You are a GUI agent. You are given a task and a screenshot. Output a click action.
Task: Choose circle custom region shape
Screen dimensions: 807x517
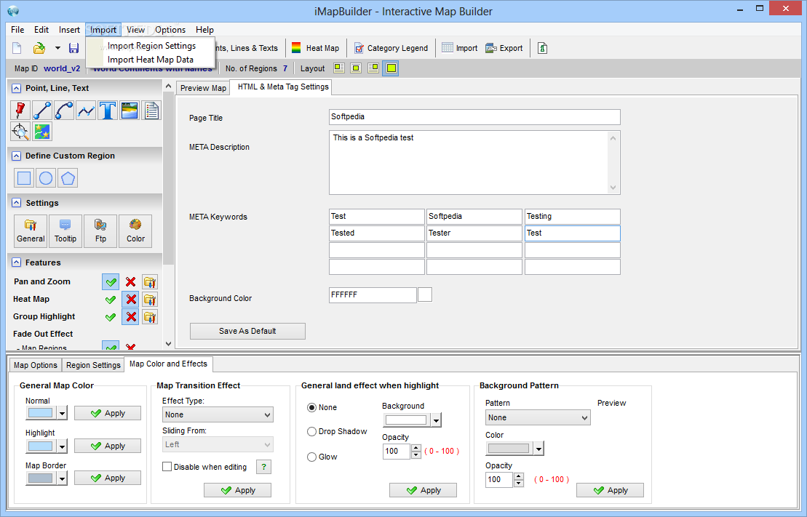coord(46,178)
